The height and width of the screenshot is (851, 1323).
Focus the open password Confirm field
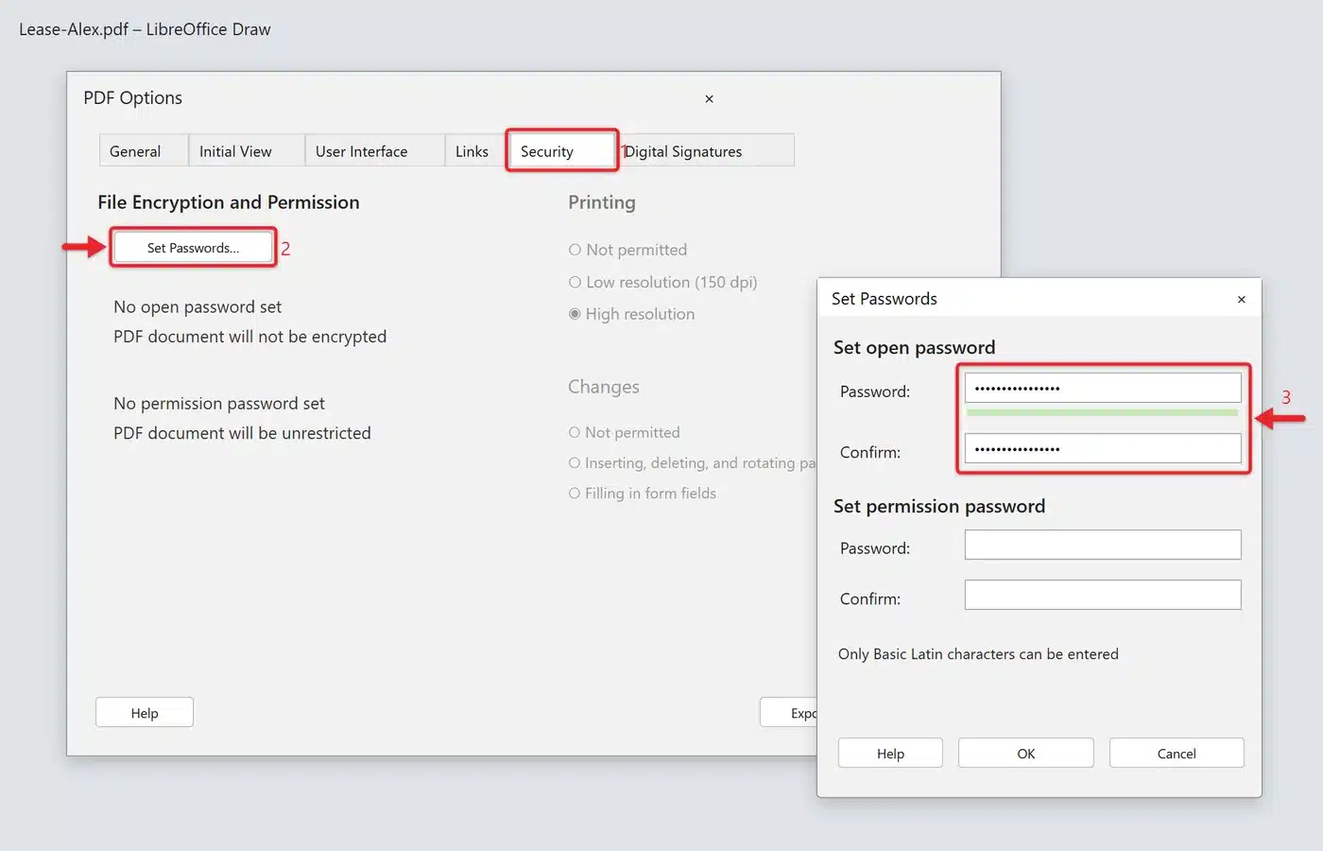point(1103,448)
